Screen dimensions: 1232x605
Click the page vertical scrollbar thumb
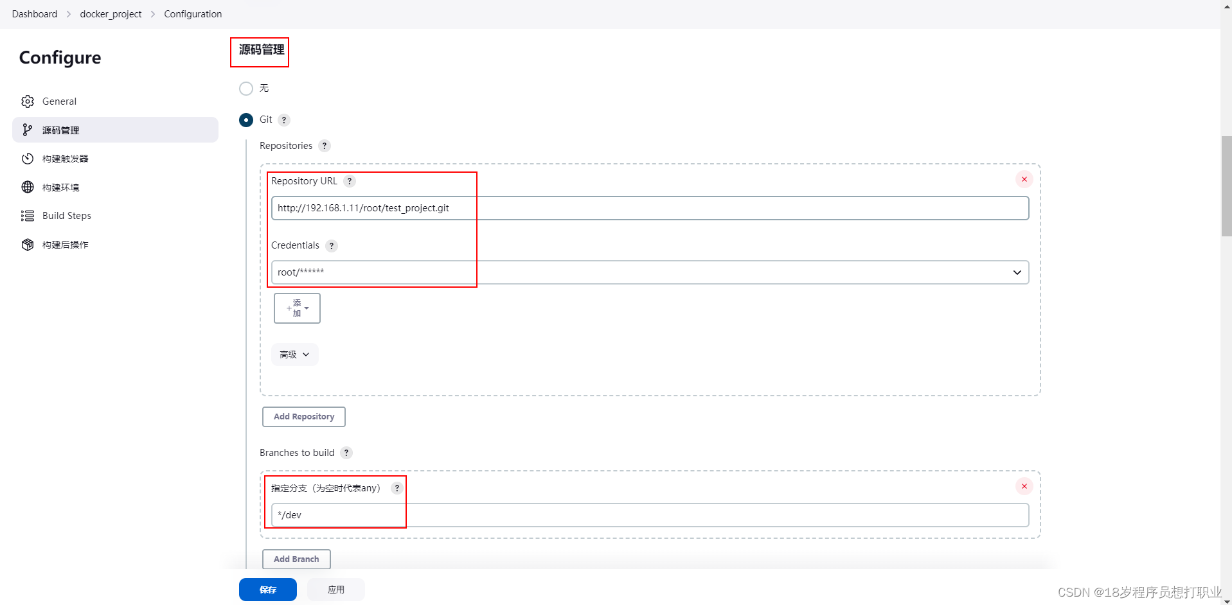1226,186
